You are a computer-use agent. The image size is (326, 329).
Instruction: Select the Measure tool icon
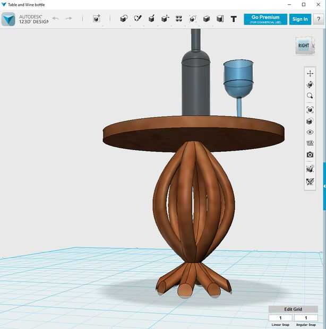[x=220, y=19]
